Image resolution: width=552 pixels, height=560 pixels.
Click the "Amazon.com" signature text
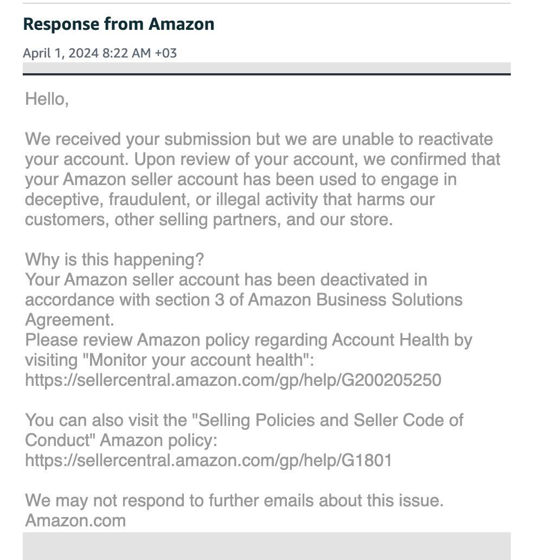[x=75, y=520]
